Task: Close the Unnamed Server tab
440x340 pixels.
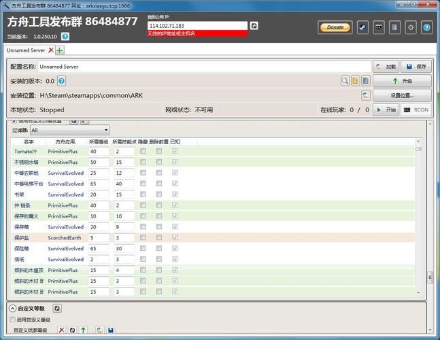Action: click(51, 50)
